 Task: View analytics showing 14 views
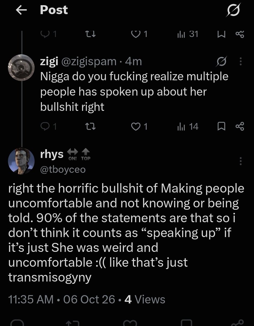tap(188, 127)
